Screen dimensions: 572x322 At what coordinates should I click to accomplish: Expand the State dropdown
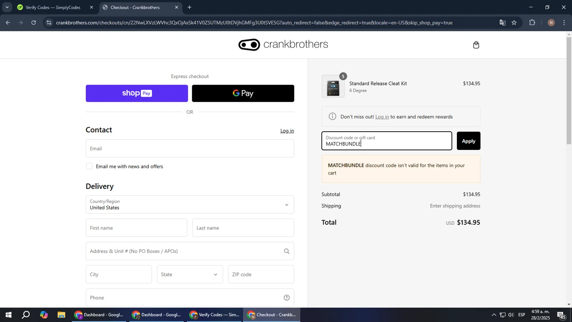pyautogui.click(x=190, y=274)
